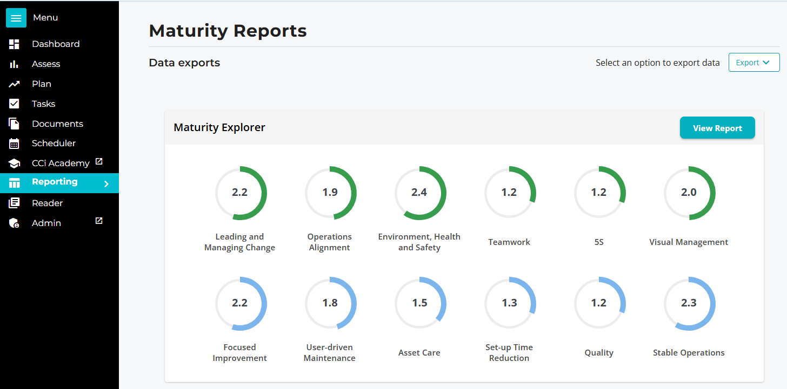787x389 pixels.
Task: Click the CCi Academy graduation cap icon
Action: pos(15,163)
